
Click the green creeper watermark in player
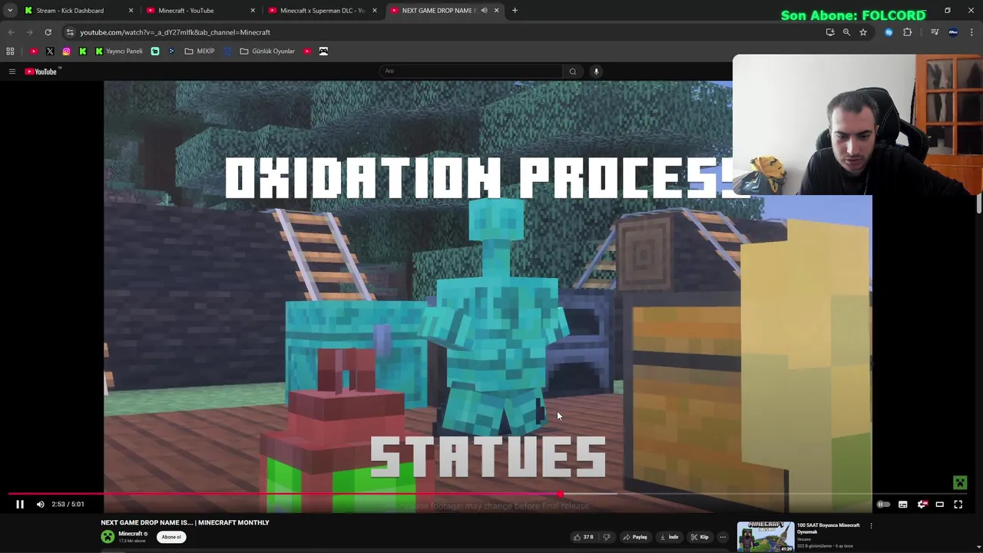pos(960,483)
